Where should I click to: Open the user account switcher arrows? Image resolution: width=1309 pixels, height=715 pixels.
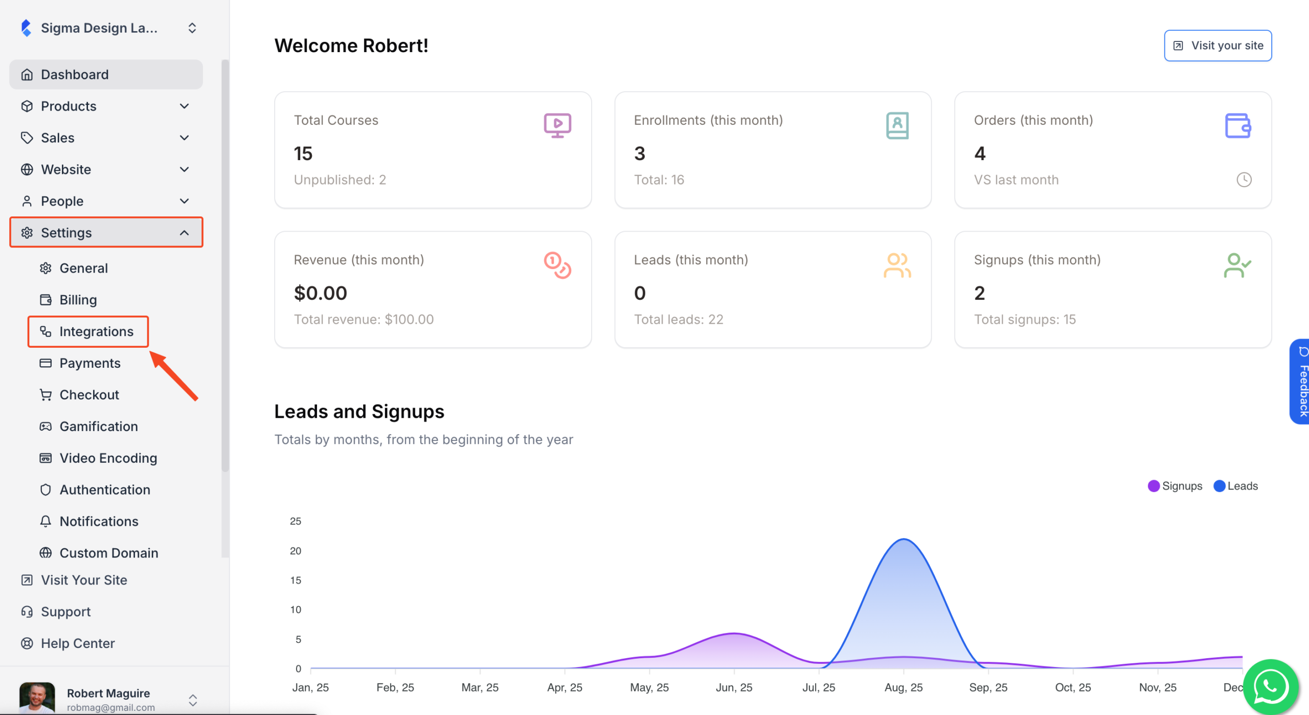click(x=193, y=700)
